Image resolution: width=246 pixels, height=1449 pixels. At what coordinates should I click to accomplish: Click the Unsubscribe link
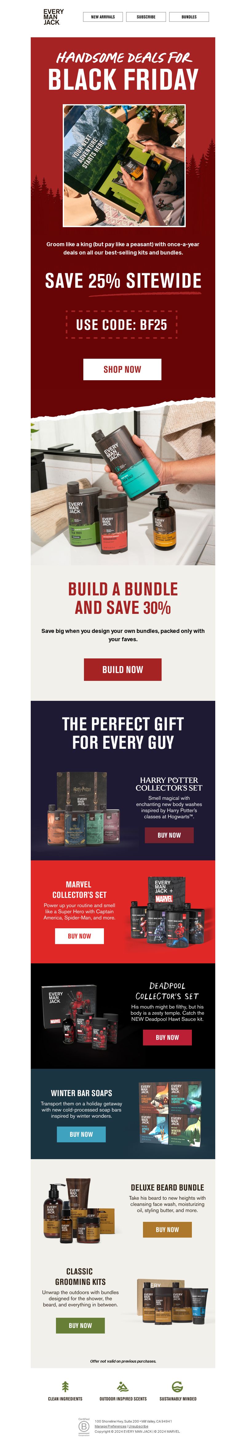138,1426
